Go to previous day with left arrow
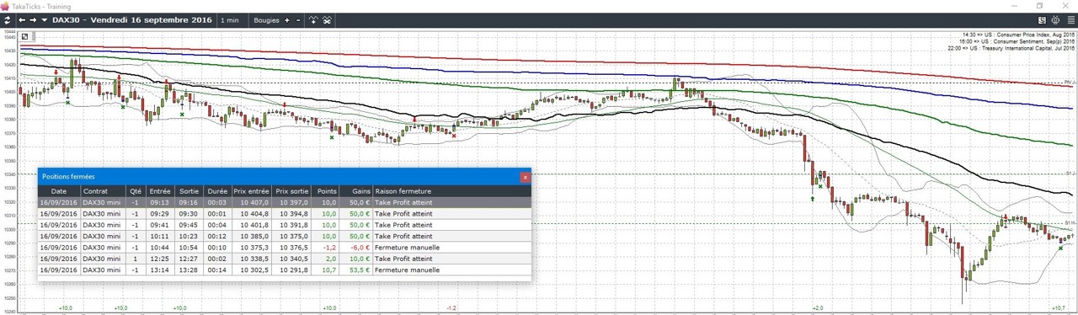Viewport: 1078px width, 315px height. click(x=21, y=19)
